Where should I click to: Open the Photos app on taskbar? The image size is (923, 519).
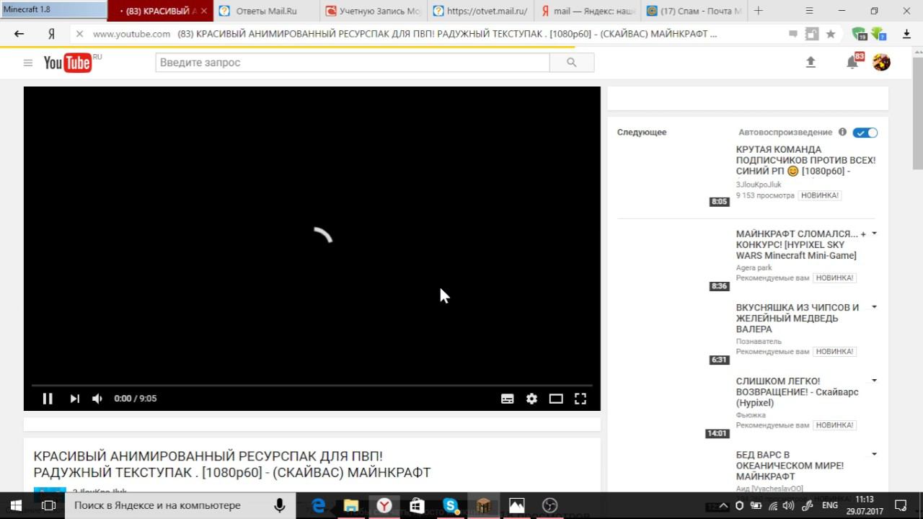tap(517, 505)
